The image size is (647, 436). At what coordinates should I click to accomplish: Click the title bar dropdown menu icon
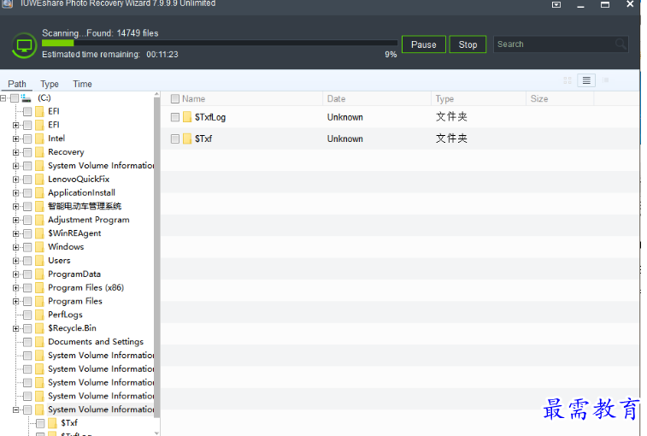point(556,4)
